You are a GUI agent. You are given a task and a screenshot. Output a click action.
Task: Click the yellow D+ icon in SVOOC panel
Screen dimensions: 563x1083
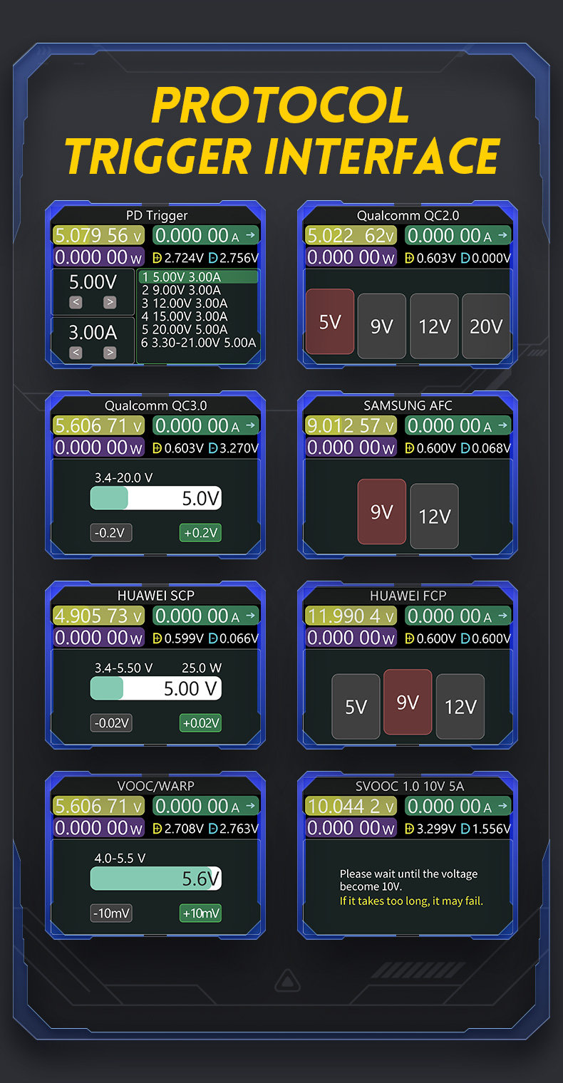click(x=409, y=829)
